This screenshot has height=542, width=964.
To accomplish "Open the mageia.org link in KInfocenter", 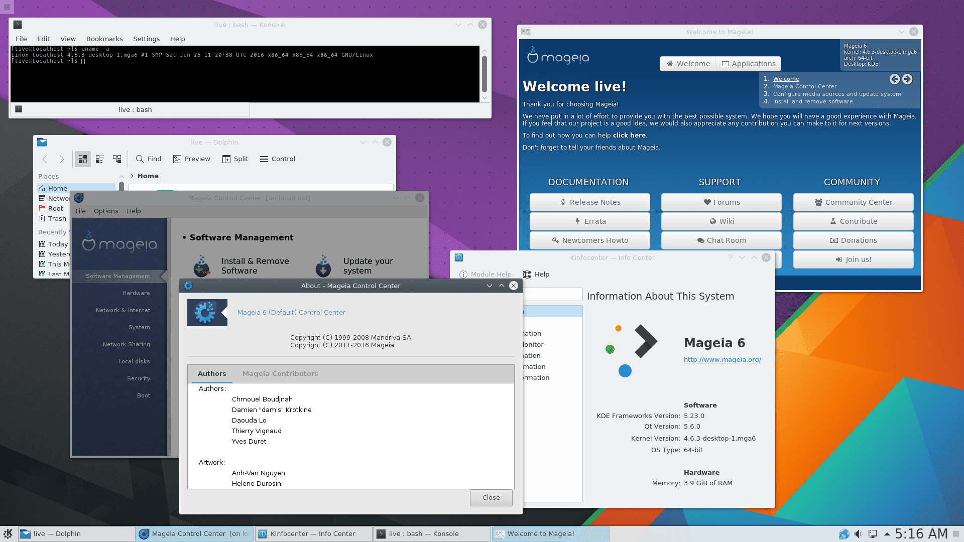I will tap(722, 360).
